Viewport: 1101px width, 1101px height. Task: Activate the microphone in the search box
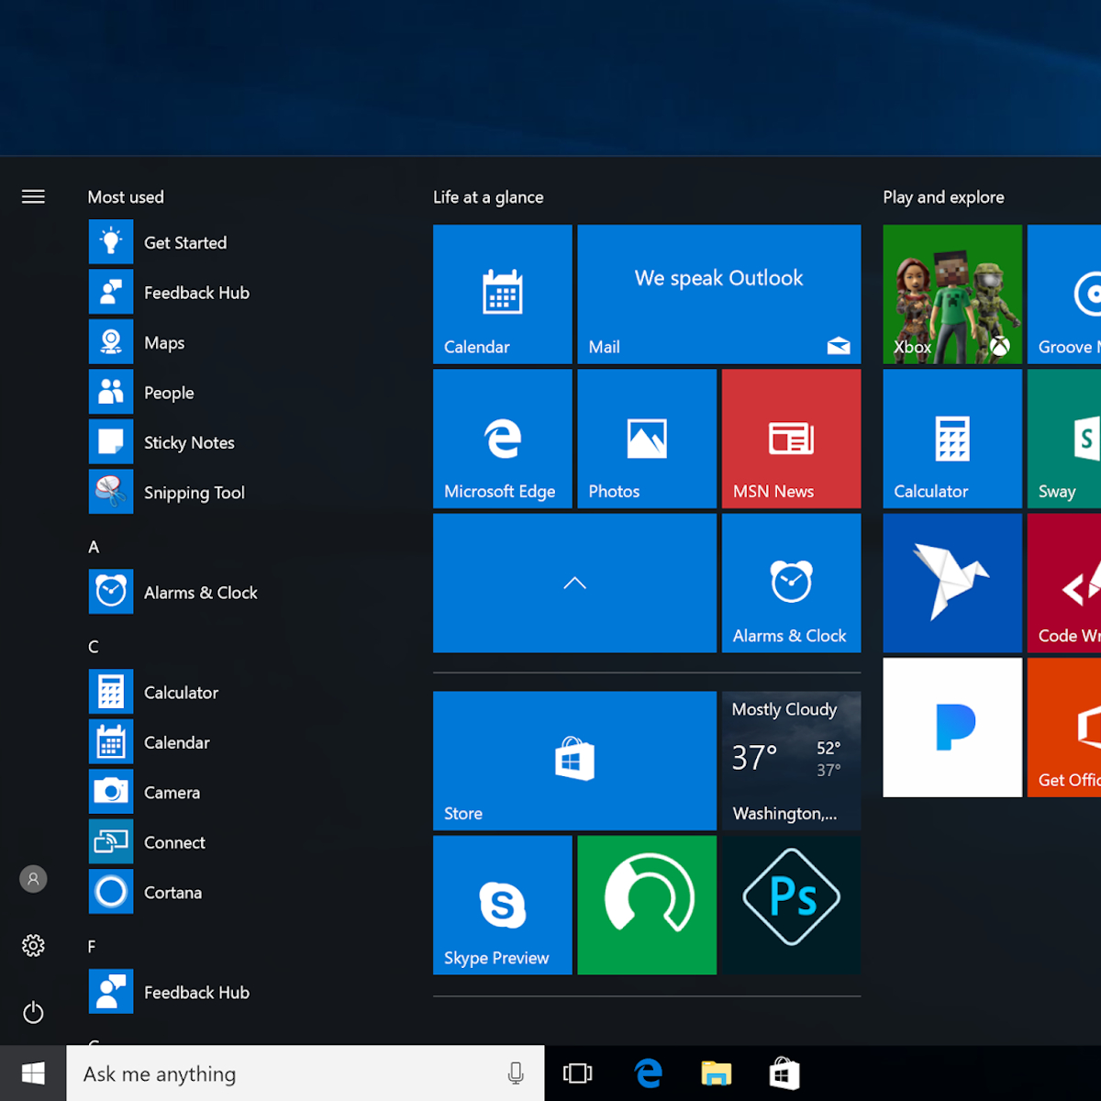coord(516,1073)
